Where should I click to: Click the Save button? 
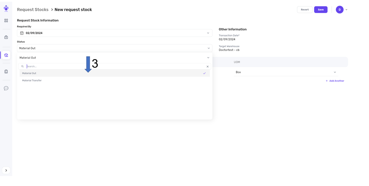pos(320,10)
